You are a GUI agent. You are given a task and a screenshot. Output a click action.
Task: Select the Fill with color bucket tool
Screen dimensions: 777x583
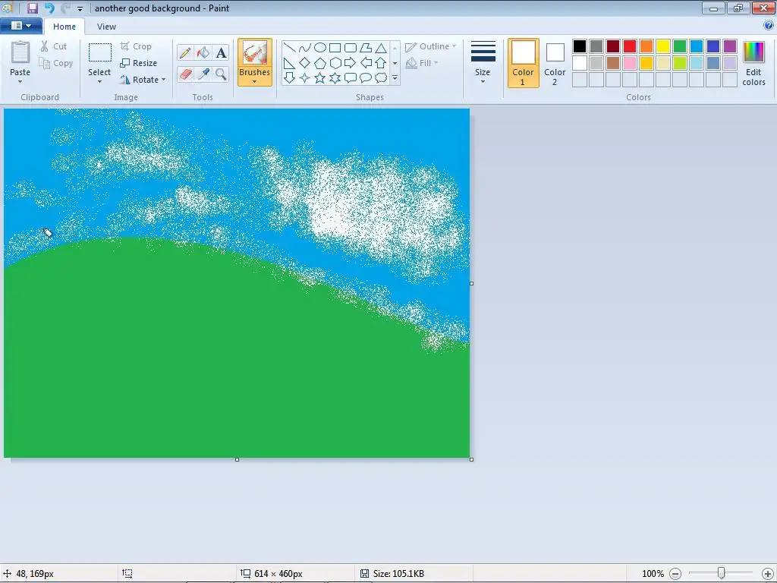click(203, 52)
